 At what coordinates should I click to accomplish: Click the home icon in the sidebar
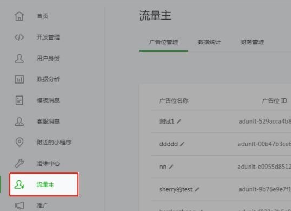point(19,16)
